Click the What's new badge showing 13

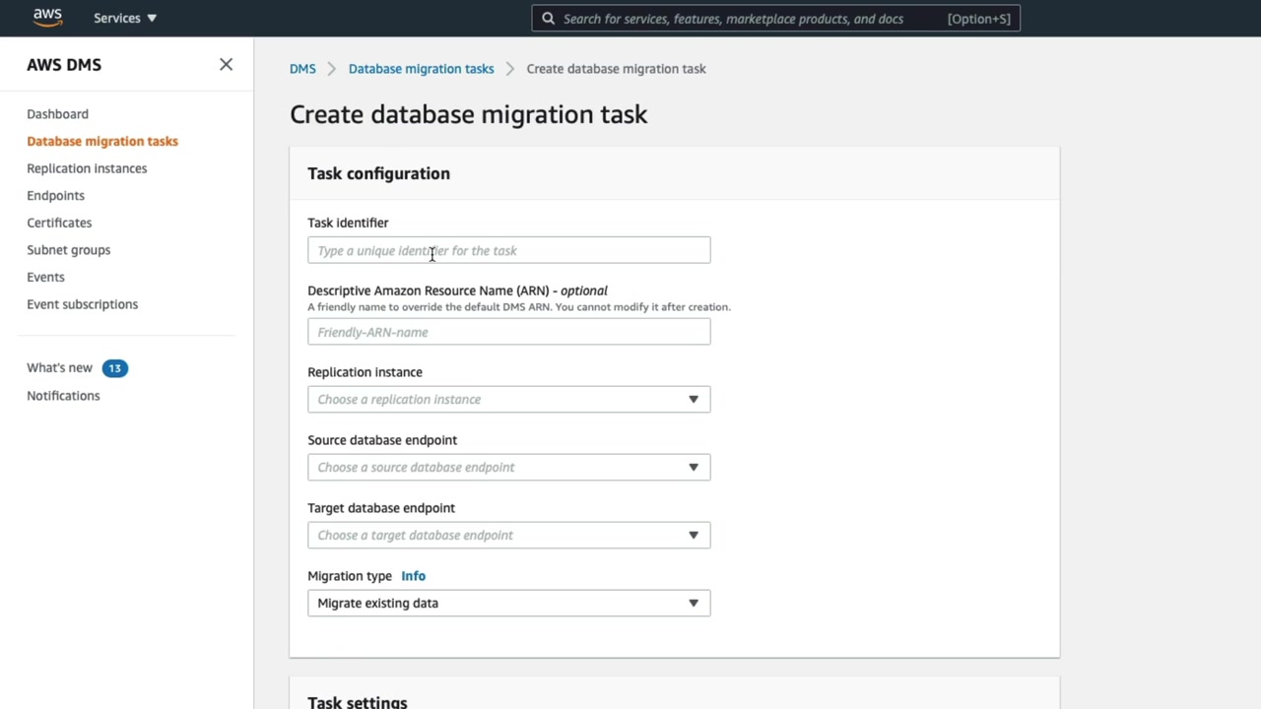click(114, 368)
